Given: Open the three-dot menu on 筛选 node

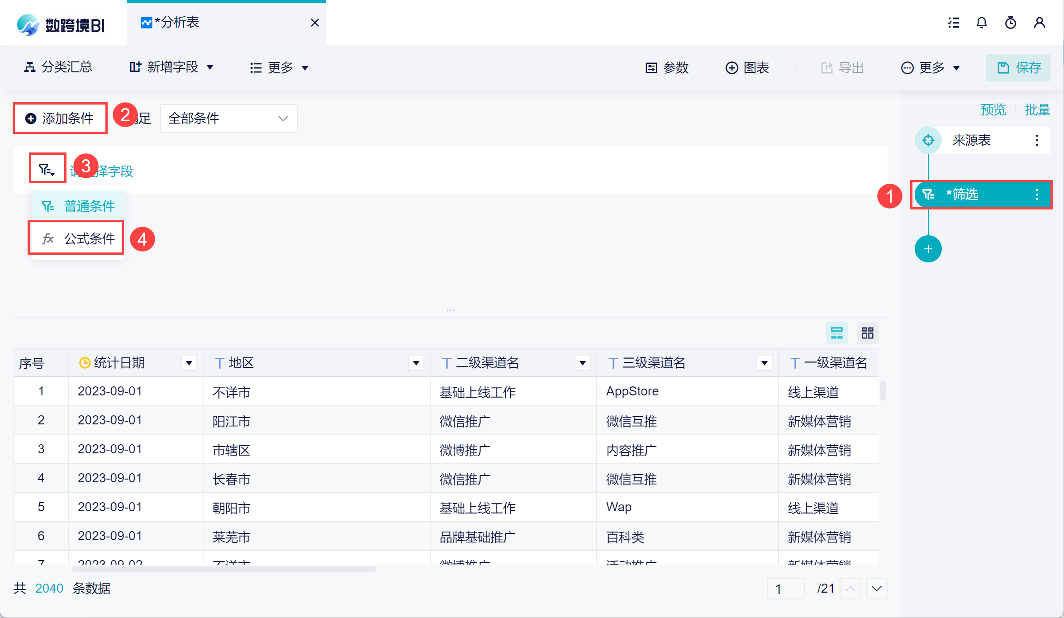Looking at the screenshot, I should pyautogui.click(x=1036, y=195).
